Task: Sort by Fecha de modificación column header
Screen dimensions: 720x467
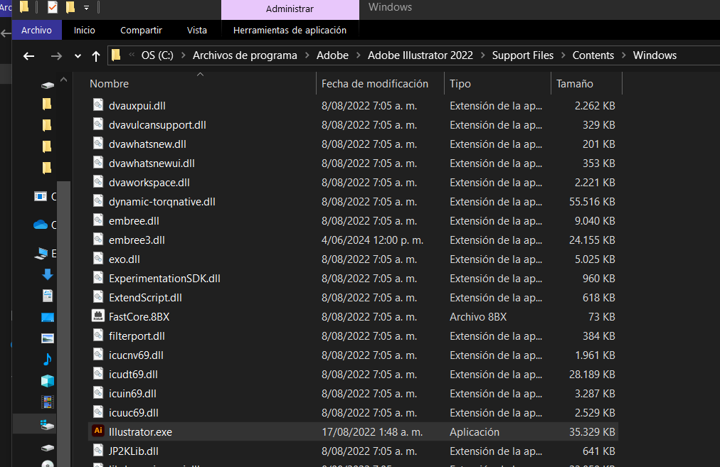Action: tap(375, 83)
